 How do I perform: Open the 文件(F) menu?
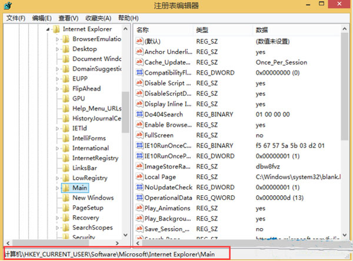(16, 18)
